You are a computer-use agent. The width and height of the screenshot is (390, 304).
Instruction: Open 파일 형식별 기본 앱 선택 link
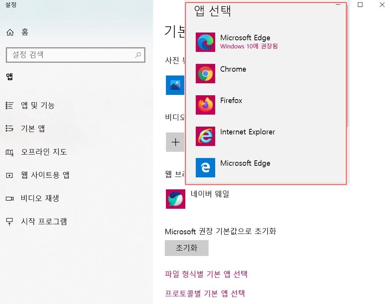(x=207, y=274)
